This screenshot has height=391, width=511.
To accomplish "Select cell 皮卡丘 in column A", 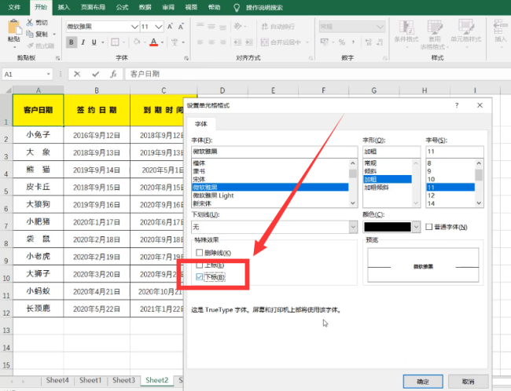I will point(39,187).
